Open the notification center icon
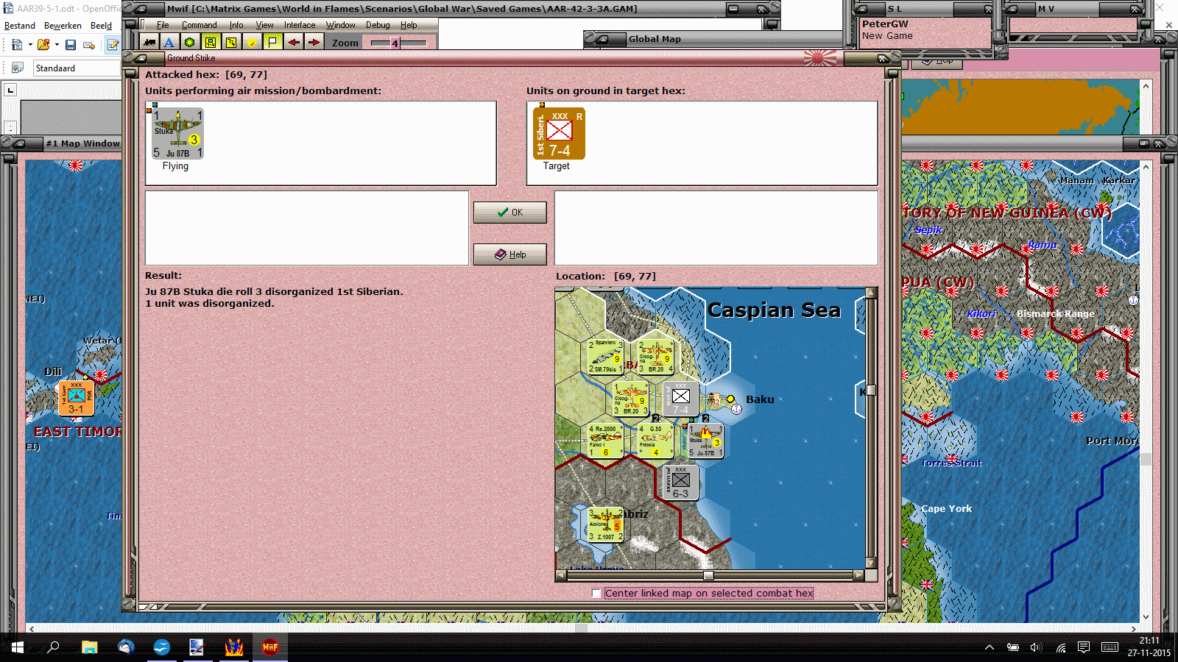Screen dimensions: 1178x662 click(x=1084, y=647)
